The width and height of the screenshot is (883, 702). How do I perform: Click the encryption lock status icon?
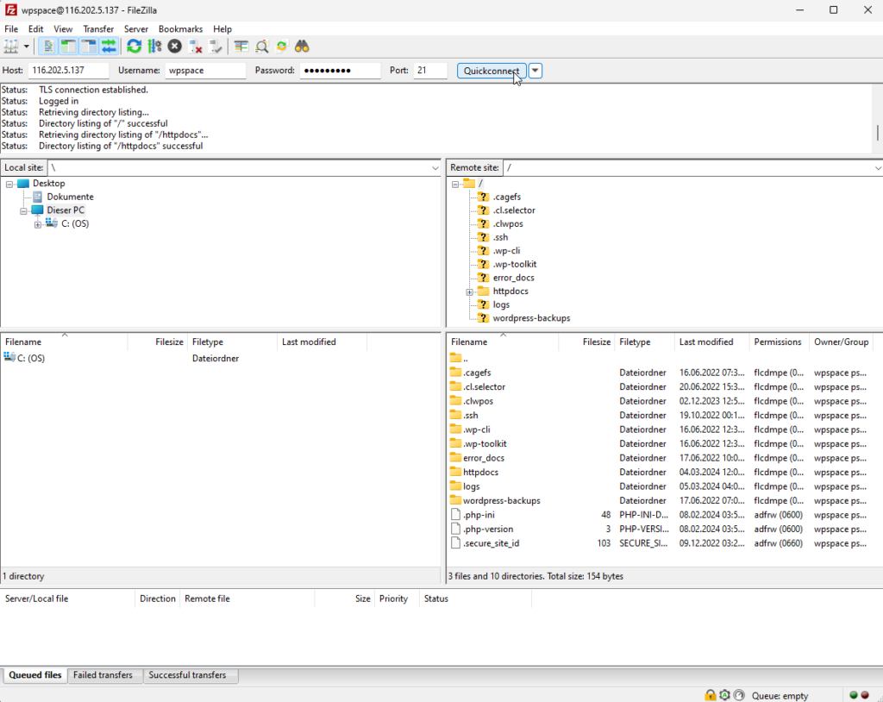point(711,696)
